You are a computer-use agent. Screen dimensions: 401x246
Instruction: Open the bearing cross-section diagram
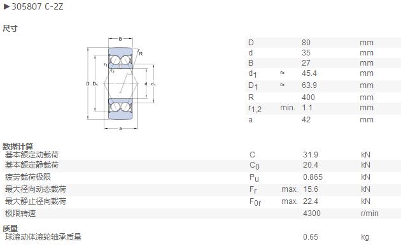[121, 83]
